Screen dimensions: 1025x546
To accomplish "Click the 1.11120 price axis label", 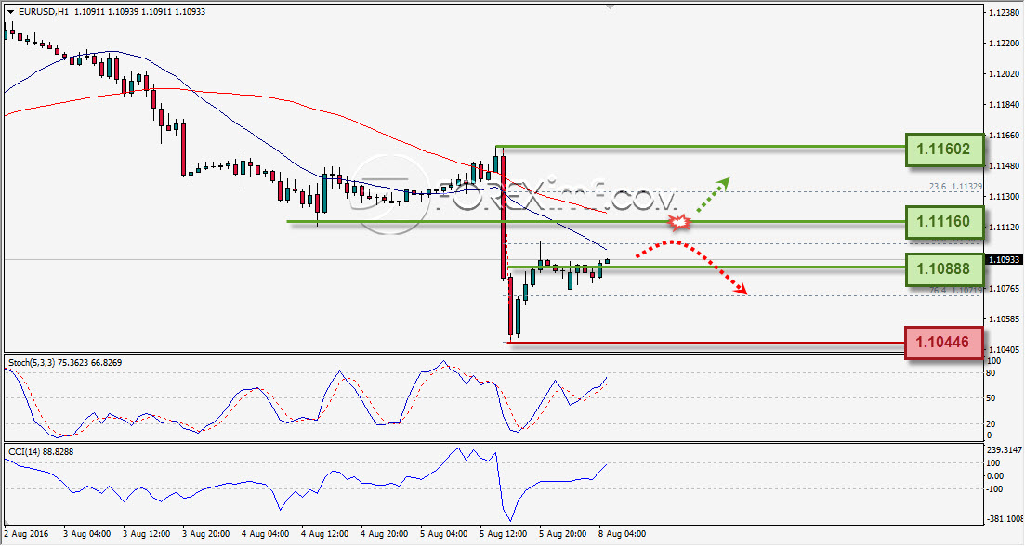I will click(1004, 227).
